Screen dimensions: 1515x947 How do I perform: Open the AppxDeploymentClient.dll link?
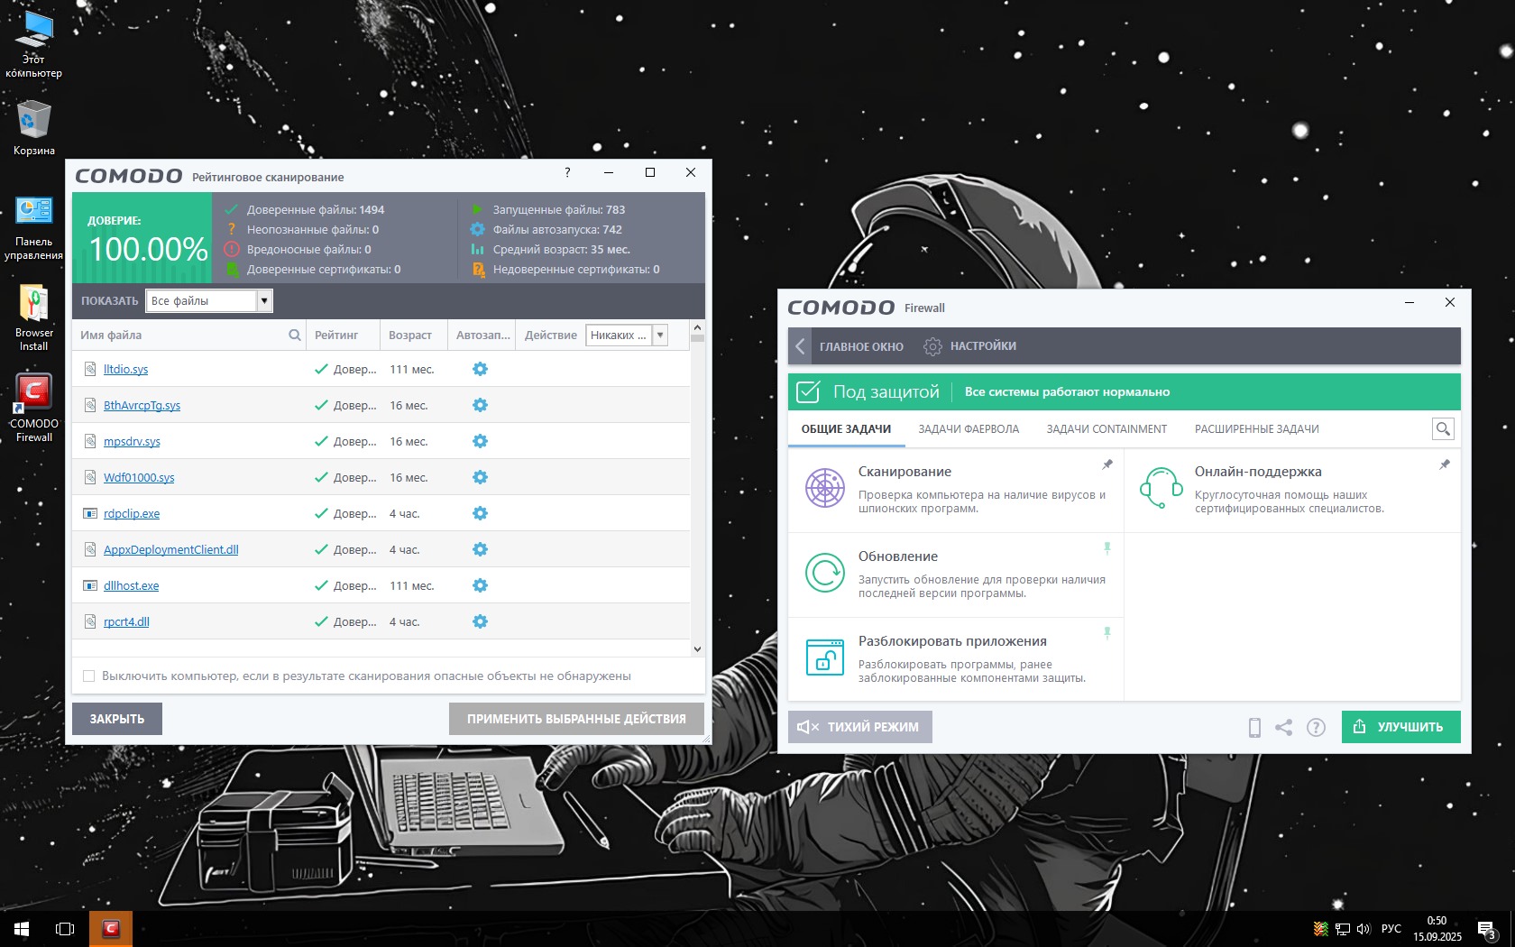click(171, 549)
